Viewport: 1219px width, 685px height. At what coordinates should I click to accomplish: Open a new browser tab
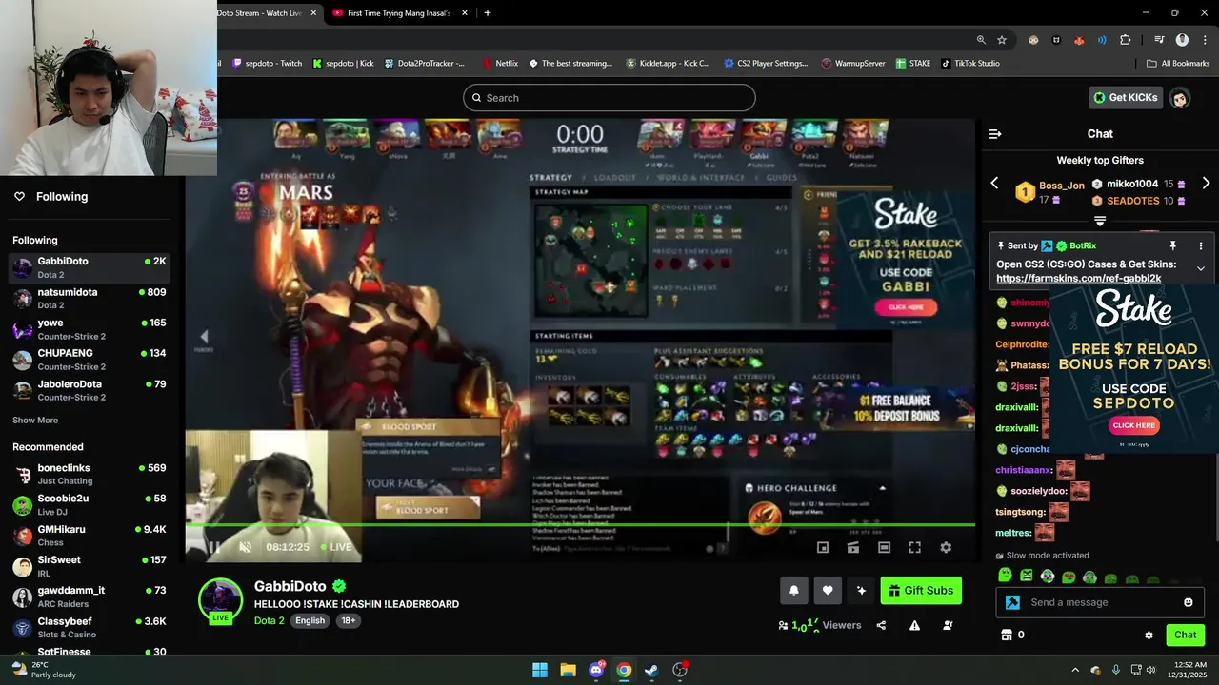(488, 13)
